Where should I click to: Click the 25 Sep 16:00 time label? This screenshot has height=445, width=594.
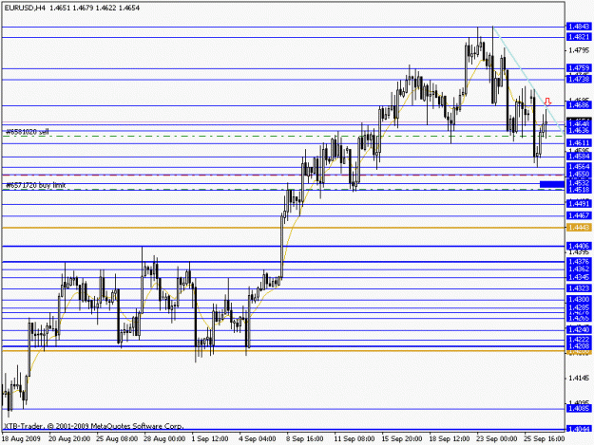point(545,439)
